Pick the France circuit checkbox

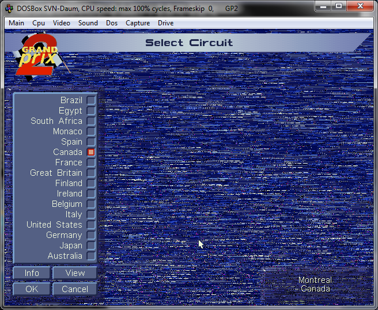[x=91, y=162]
